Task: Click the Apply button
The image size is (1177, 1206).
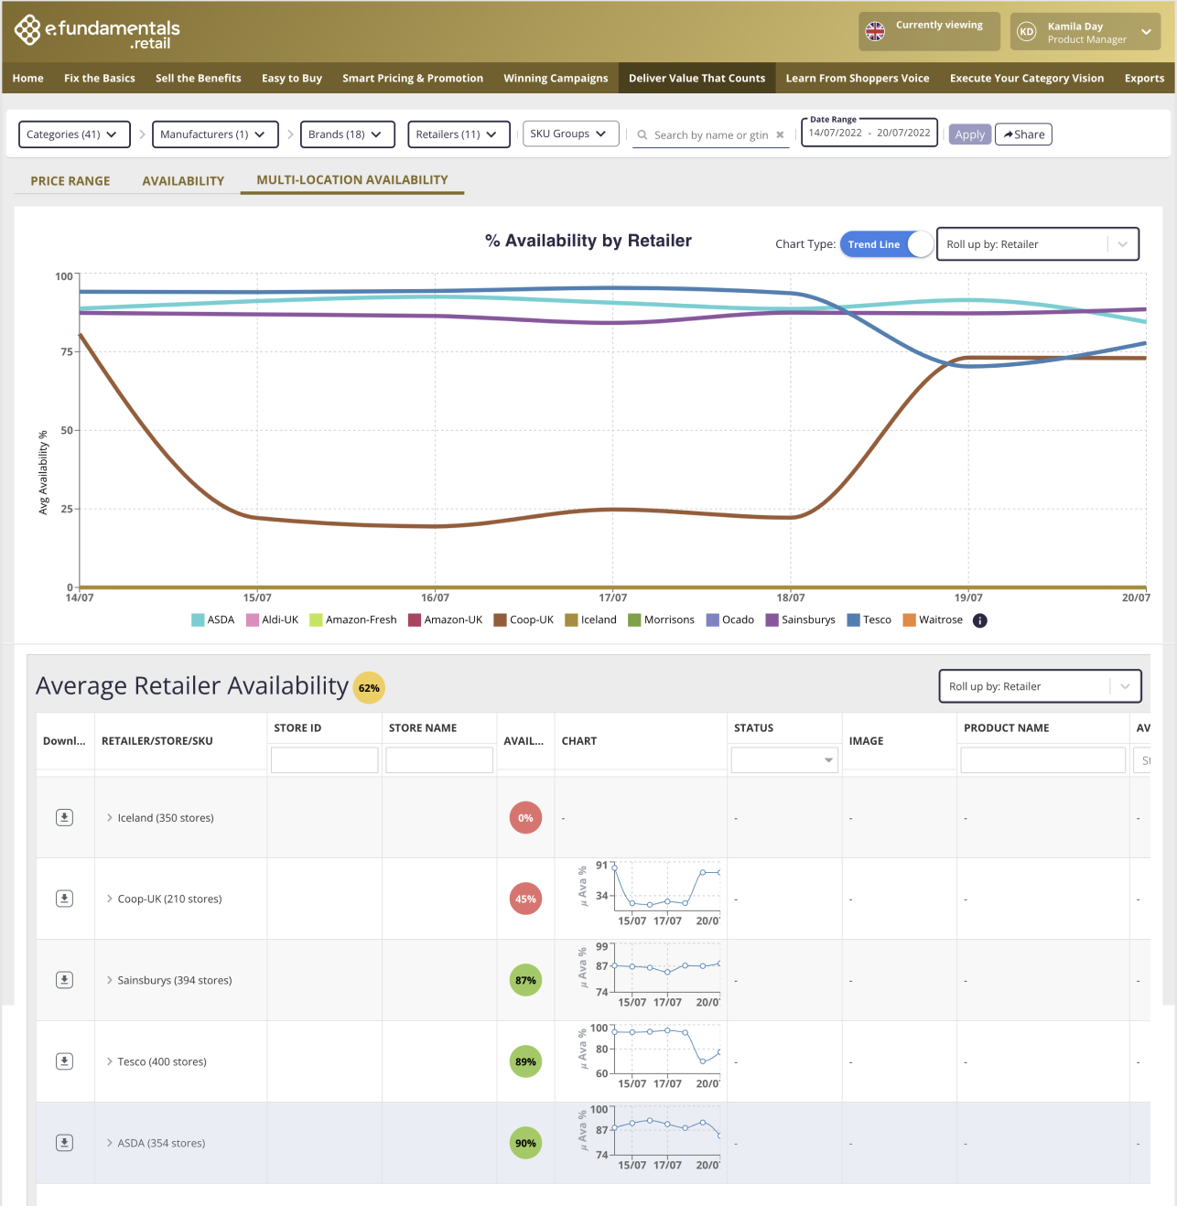Action: 970,135
